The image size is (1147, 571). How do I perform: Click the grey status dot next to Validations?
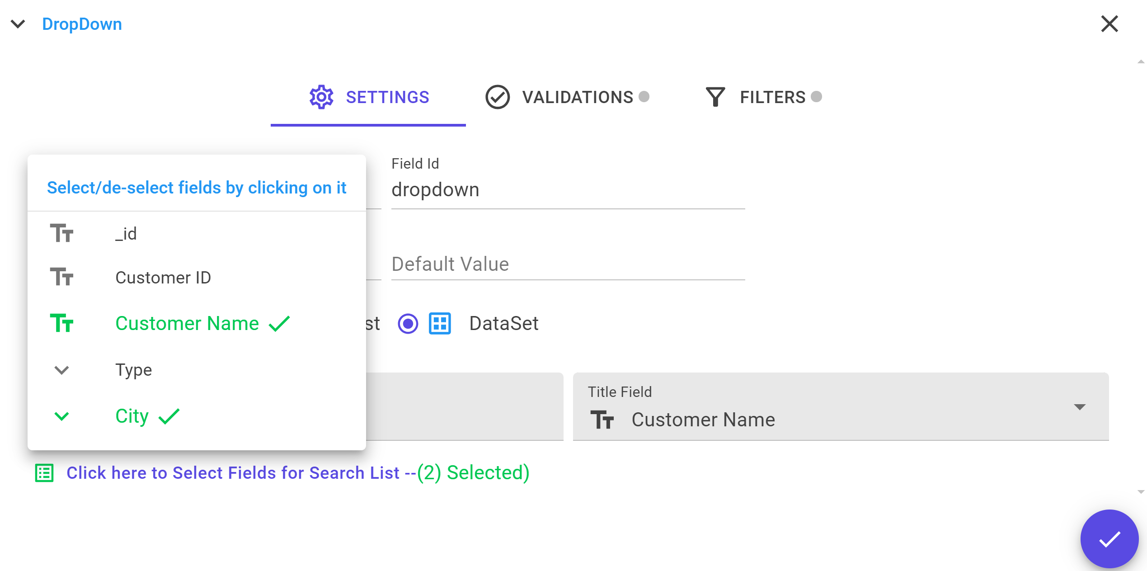tap(644, 96)
